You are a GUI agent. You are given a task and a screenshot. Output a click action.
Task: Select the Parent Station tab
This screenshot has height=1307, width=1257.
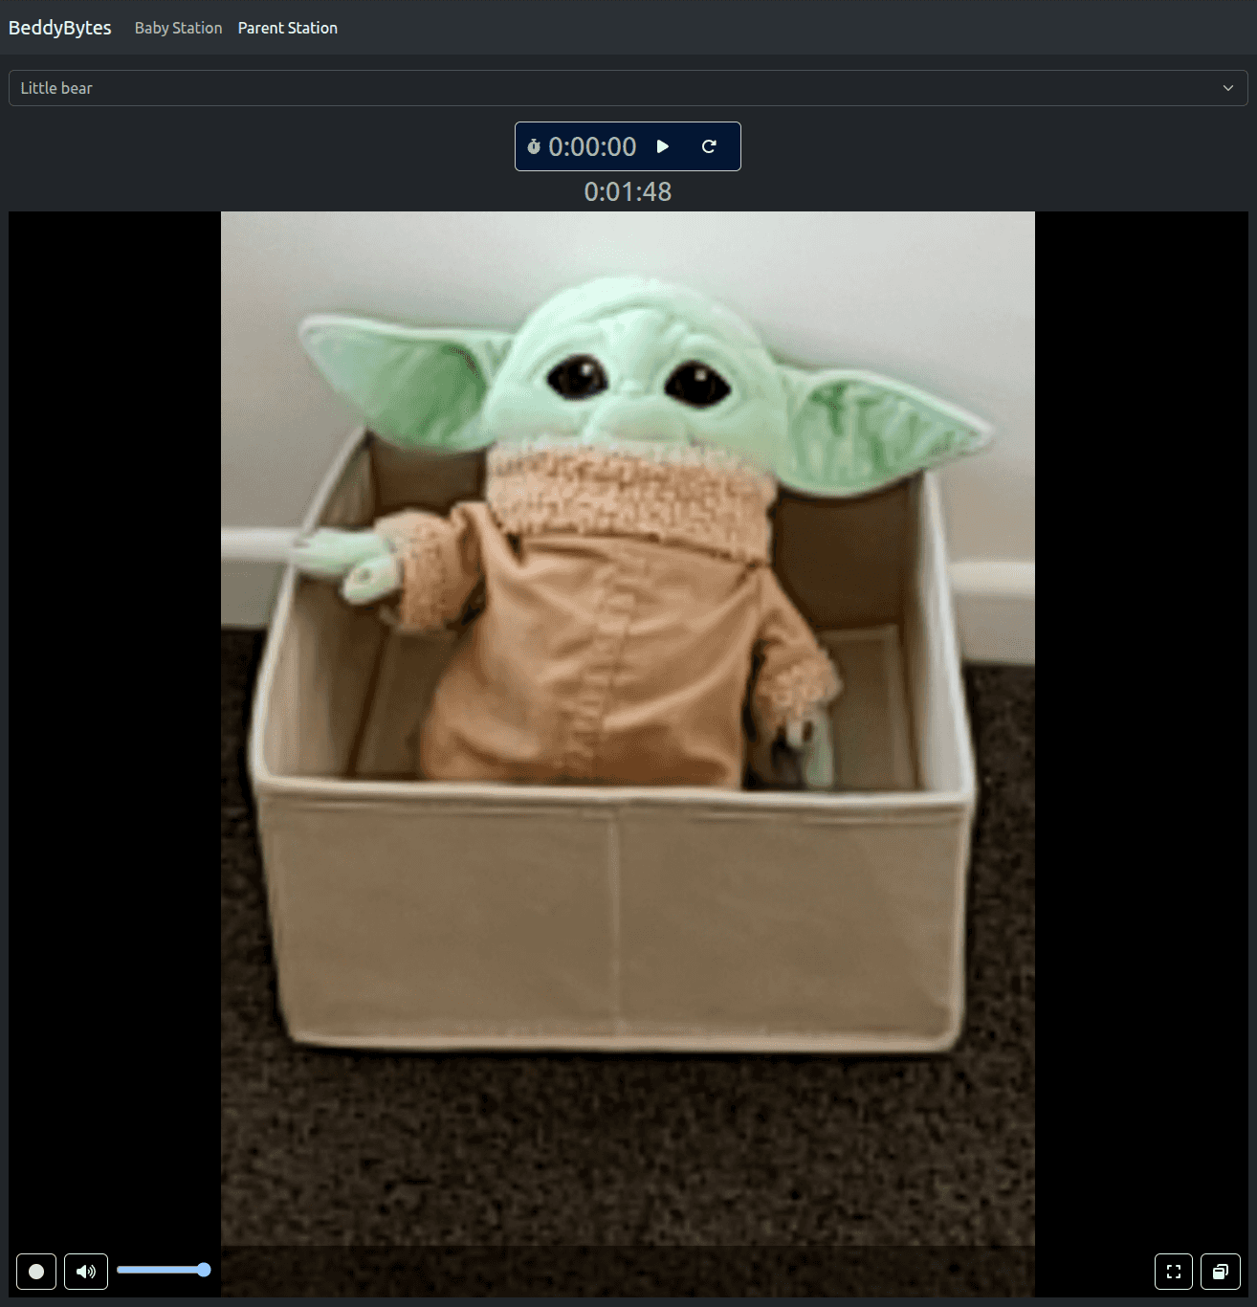point(287,28)
